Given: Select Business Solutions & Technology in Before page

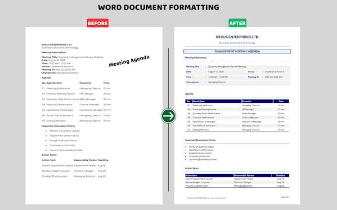Looking at the screenshot, I should tap(60, 47).
